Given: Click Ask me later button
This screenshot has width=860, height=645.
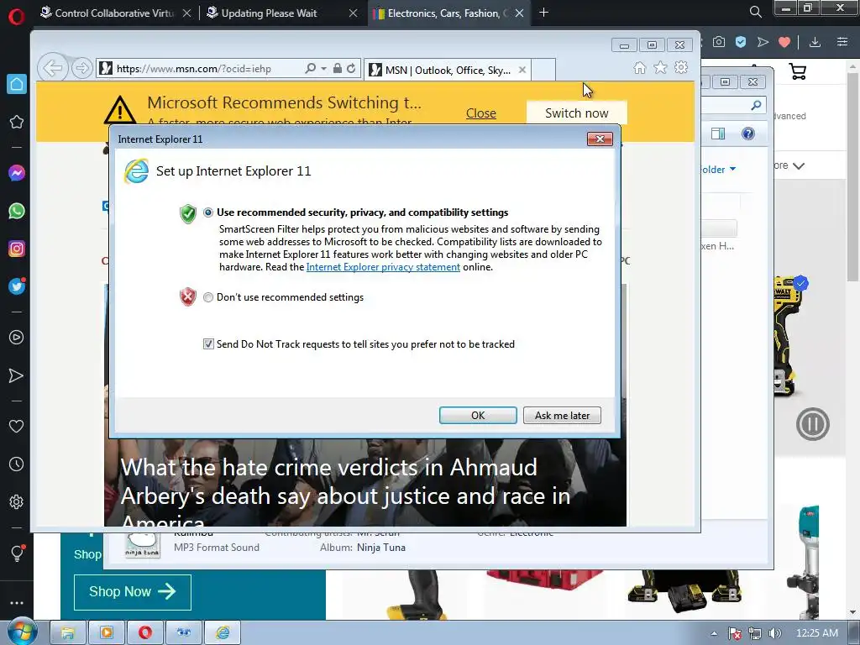Looking at the screenshot, I should tap(562, 415).
